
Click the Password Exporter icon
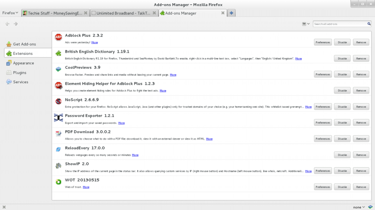[58, 118]
